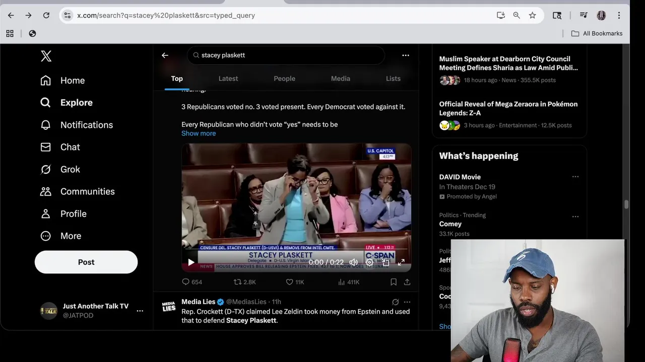This screenshot has width=645, height=362.
Task: Reply to the post with 654 comments
Action: pyautogui.click(x=191, y=282)
